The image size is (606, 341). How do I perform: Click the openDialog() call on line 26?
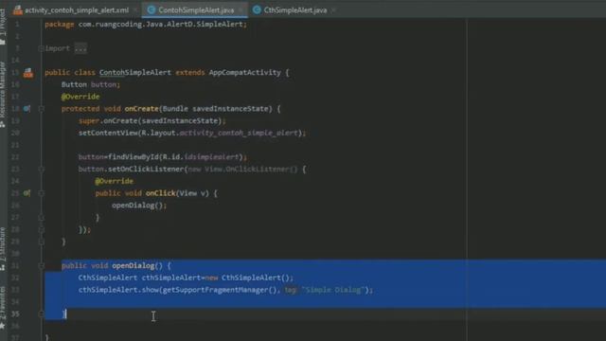(139, 206)
